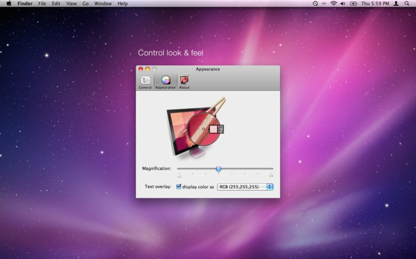Click the Magnification slider handle
416x259 pixels.
coord(218,169)
